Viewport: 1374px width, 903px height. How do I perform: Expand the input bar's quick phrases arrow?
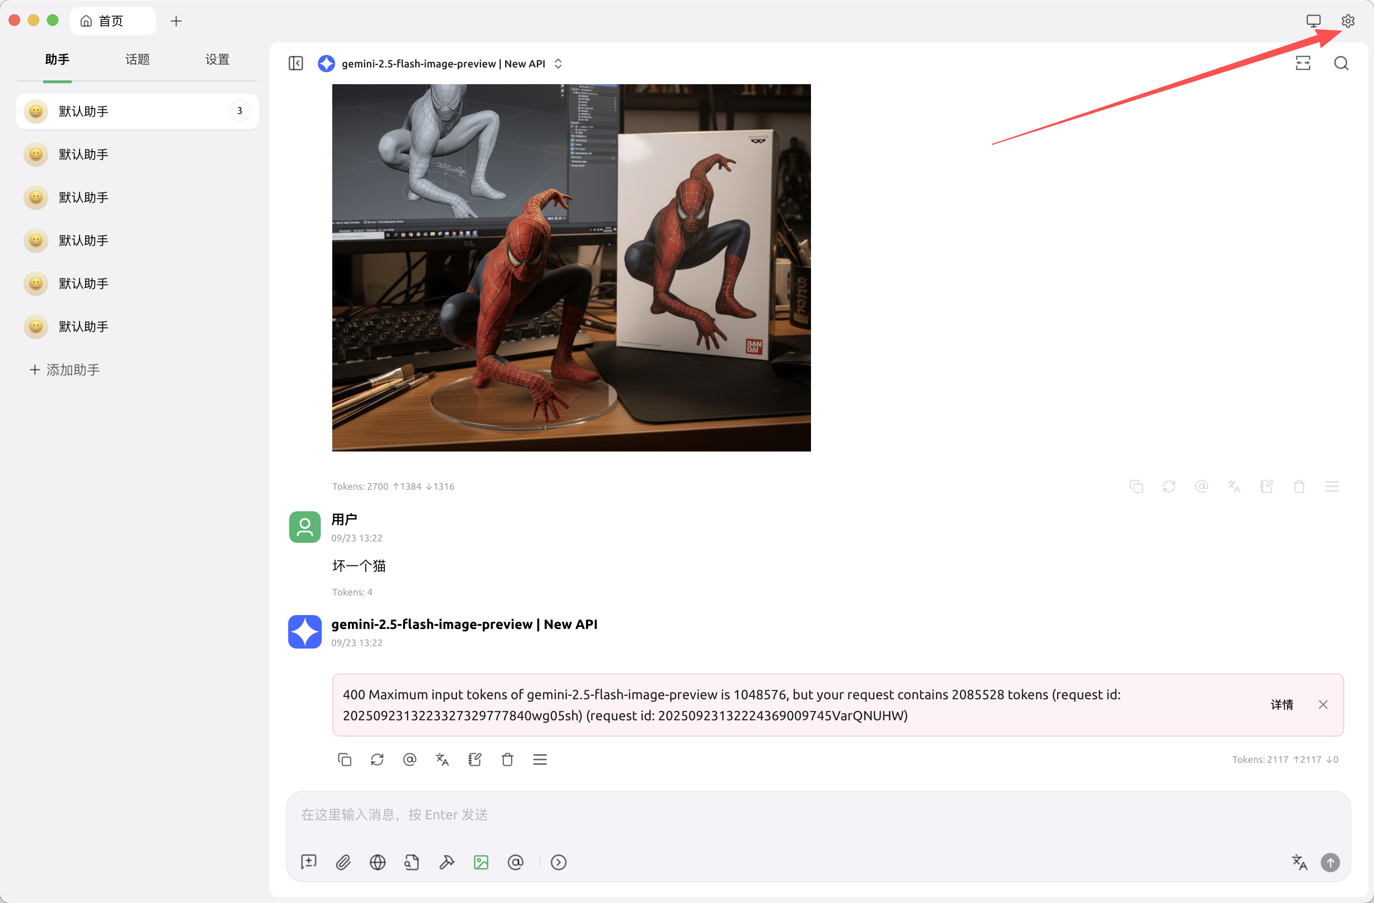pos(558,862)
